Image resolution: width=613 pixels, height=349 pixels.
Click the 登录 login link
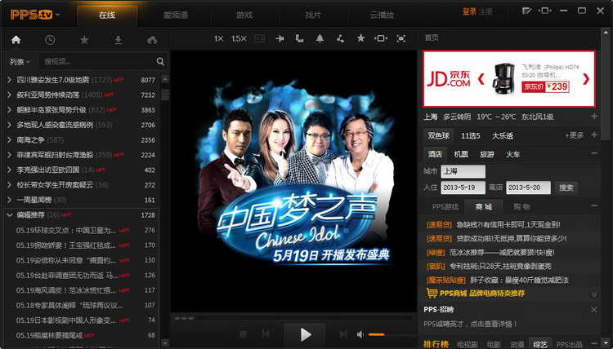pyautogui.click(x=469, y=11)
